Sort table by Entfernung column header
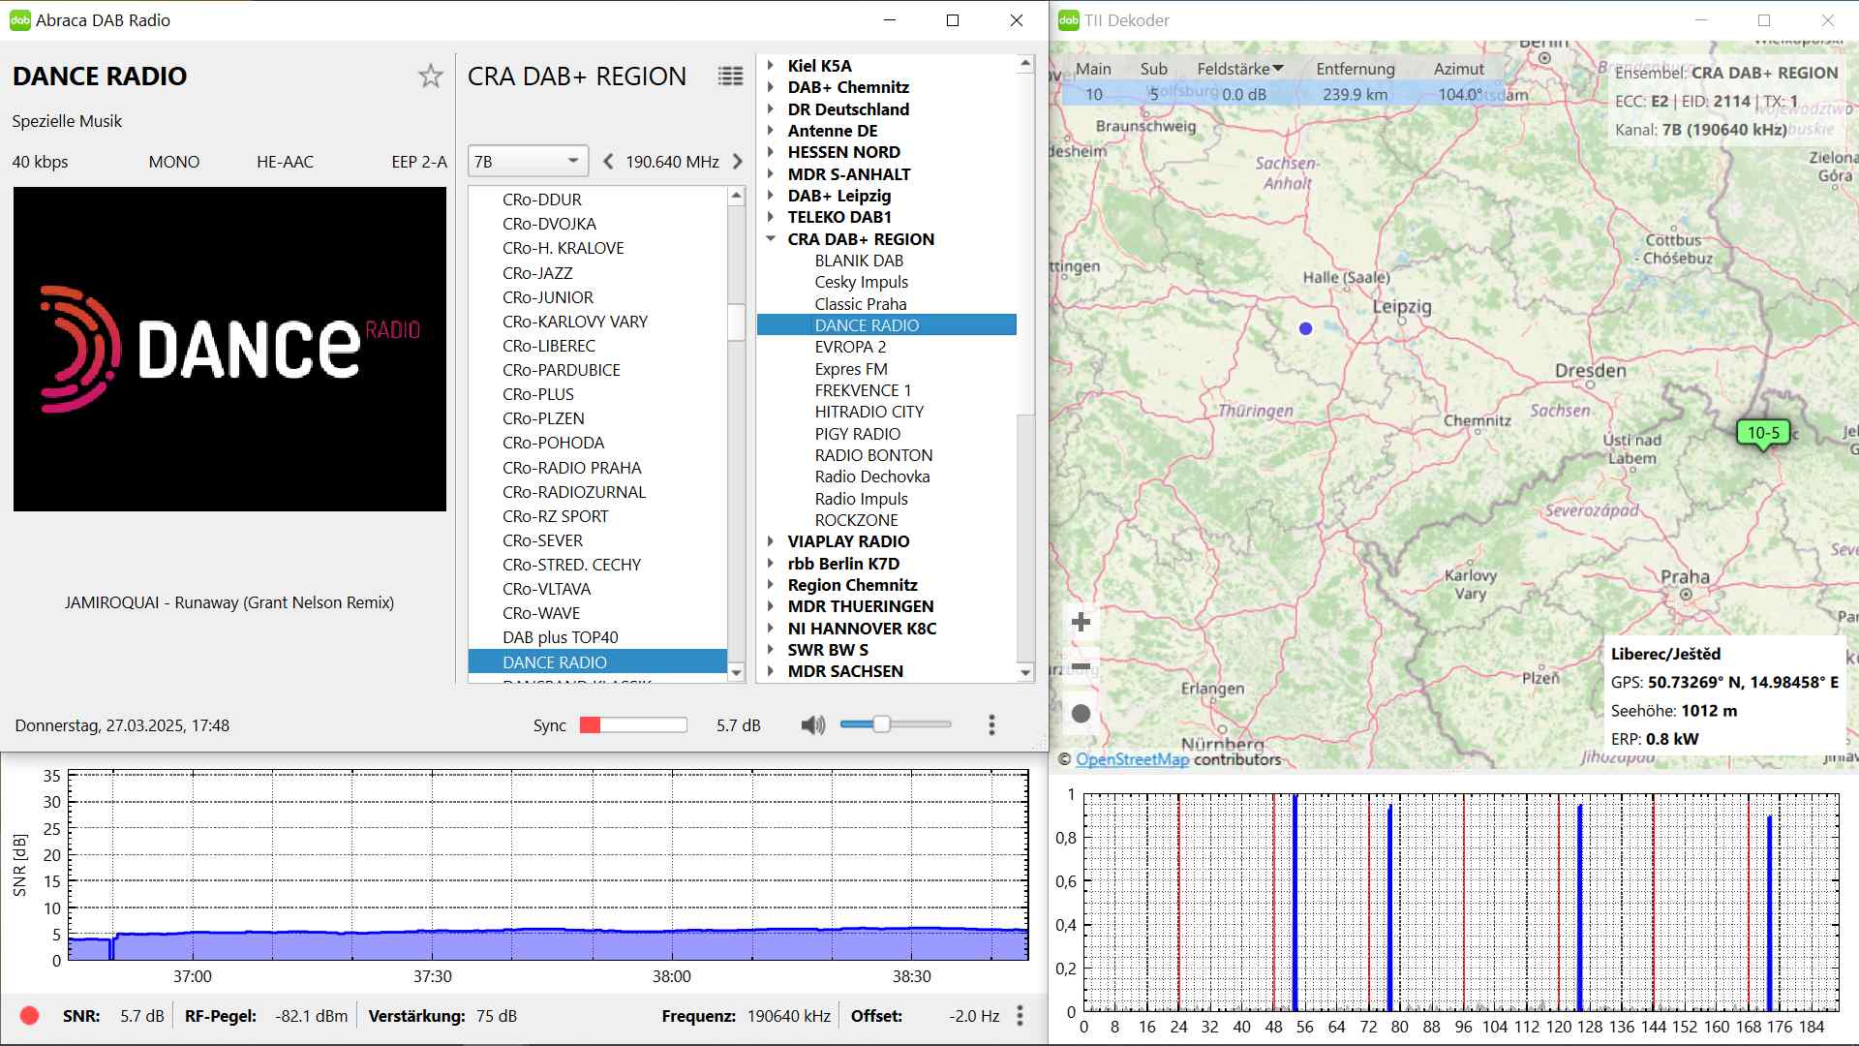The width and height of the screenshot is (1859, 1046). click(1355, 69)
